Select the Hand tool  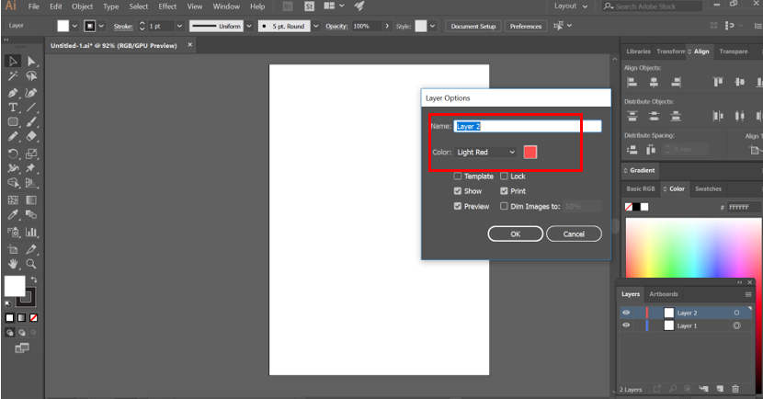pos(13,264)
